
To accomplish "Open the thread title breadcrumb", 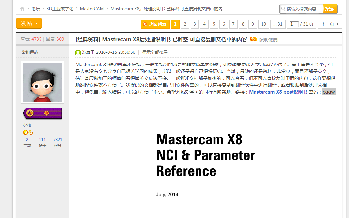I will (168, 9).
